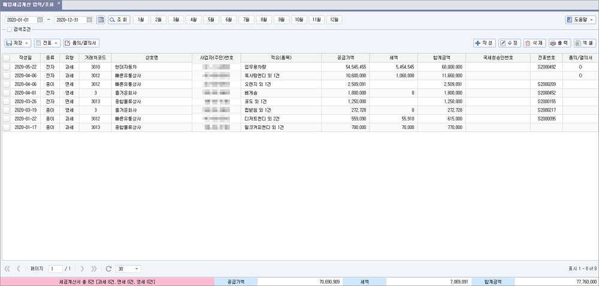This screenshot has height=286, width=599.
Task: Enable the 검색조건 checkbox
Action: [9, 29]
